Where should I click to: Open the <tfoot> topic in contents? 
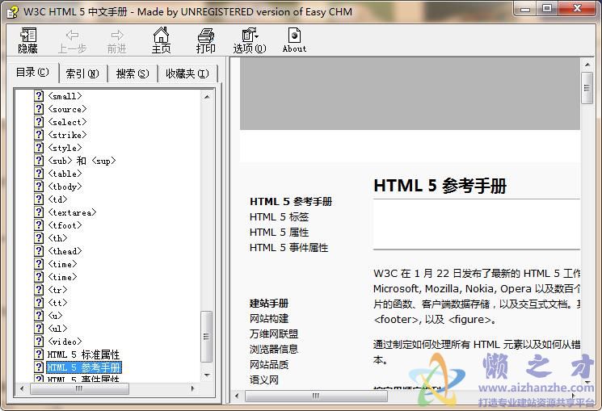pyautogui.click(x=65, y=225)
